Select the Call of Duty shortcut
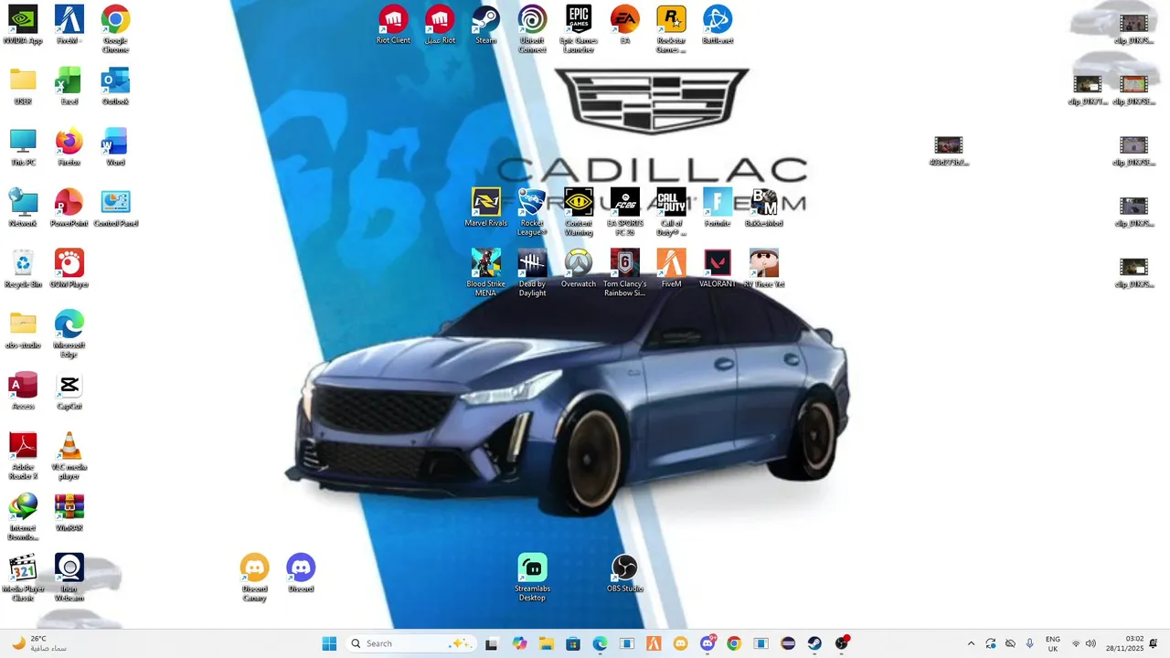1170x658 pixels. (671, 212)
